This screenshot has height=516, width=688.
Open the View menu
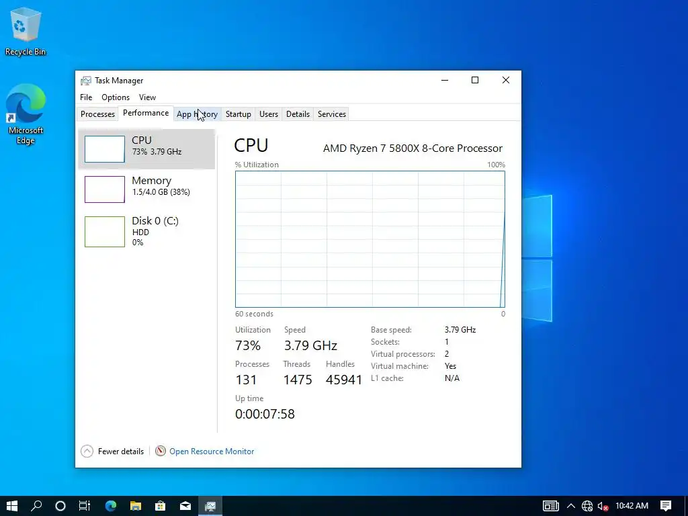[x=147, y=97]
